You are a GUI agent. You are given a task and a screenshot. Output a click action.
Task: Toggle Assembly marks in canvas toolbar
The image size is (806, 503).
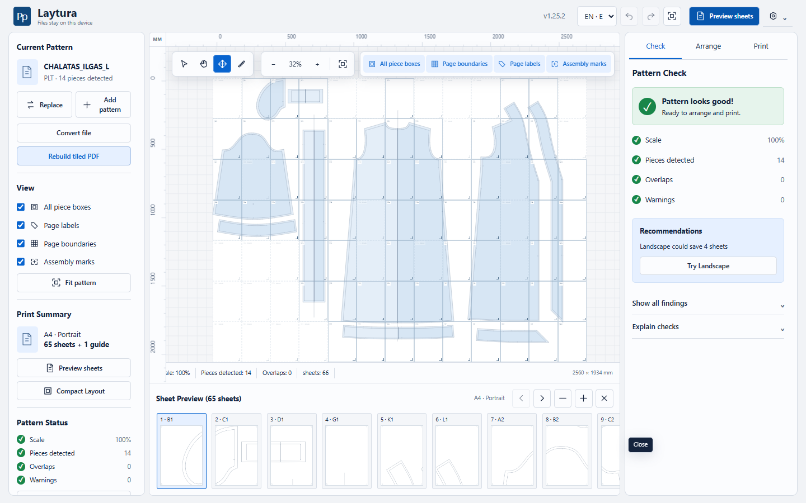tap(579, 64)
